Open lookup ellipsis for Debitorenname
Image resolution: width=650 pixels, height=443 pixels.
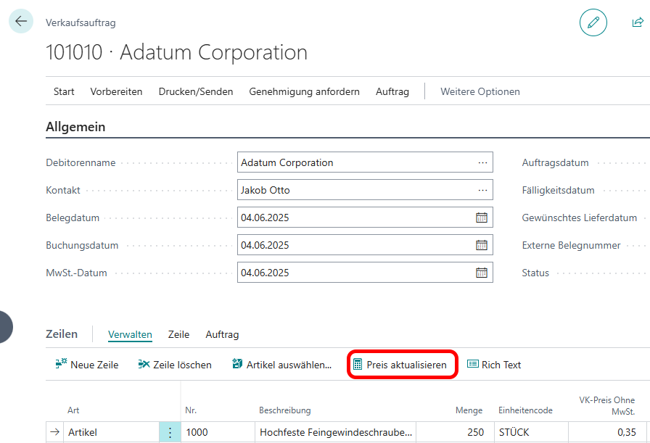[482, 162]
